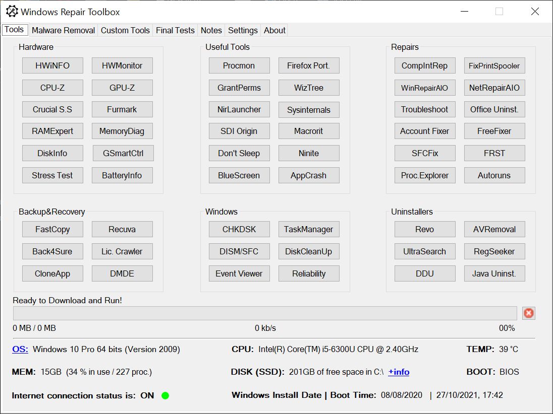Image resolution: width=553 pixels, height=414 pixels.
Task: Run CPU-Z hardware tool
Action: pos(52,87)
